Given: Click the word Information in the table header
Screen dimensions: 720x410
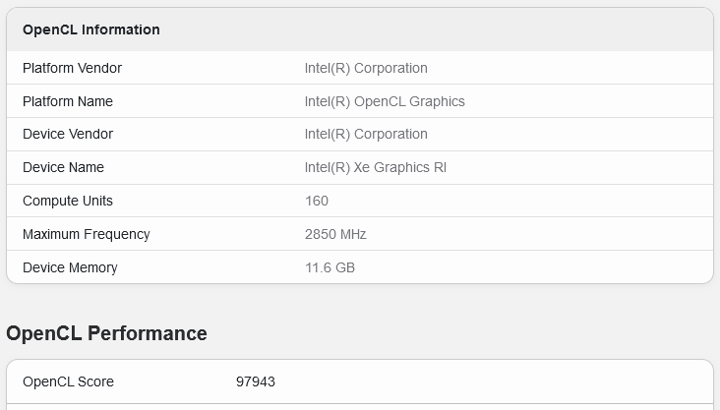Looking at the screenshot, I should (121, 29).
